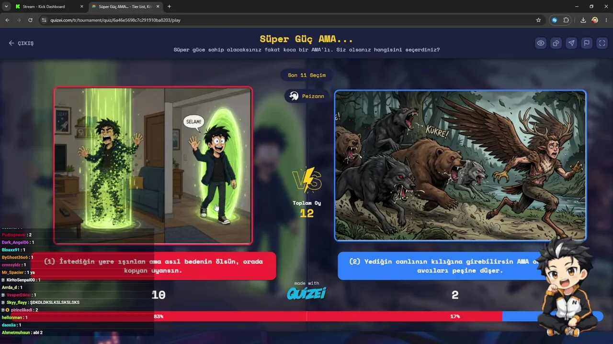Click chat username crnnsyldz
613x344 pixels.
point(11,265)
